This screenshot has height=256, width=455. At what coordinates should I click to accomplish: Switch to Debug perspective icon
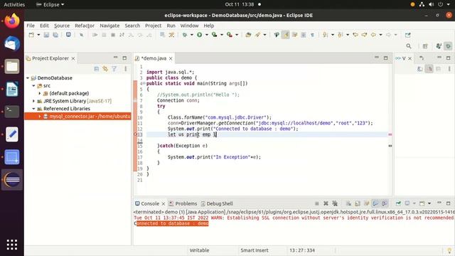[449, 46]
